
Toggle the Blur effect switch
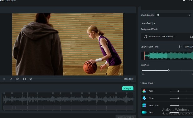[144, 112]
